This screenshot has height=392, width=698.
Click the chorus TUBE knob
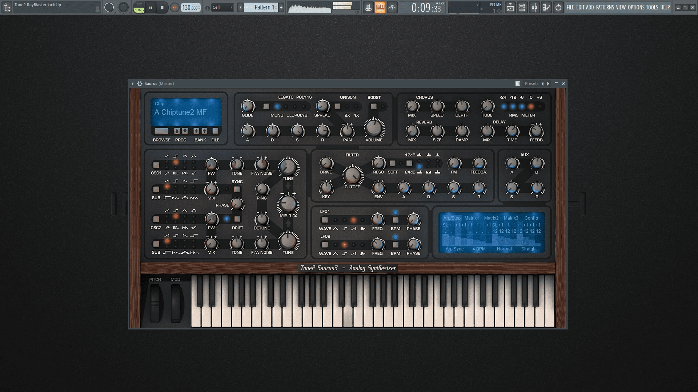coord(487,106)
